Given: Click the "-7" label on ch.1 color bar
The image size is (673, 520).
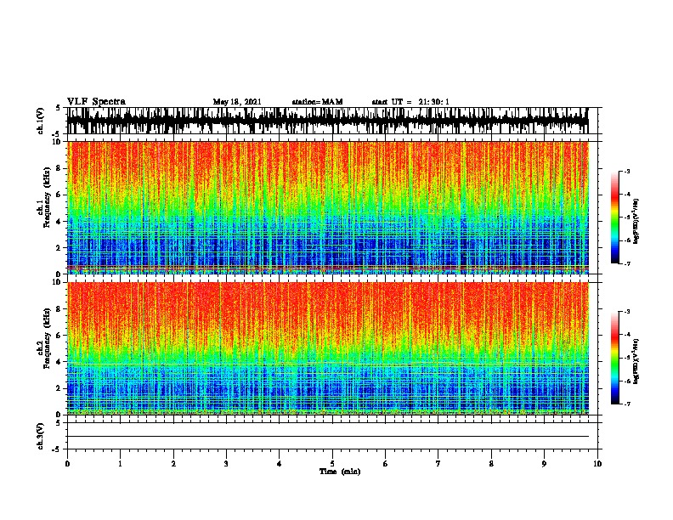Looking at the screenshot, I should coord(627,263).
